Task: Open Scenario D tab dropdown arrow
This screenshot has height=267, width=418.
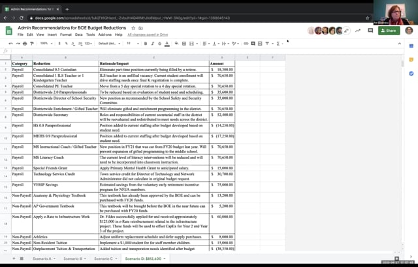Action: click(165, 259)
